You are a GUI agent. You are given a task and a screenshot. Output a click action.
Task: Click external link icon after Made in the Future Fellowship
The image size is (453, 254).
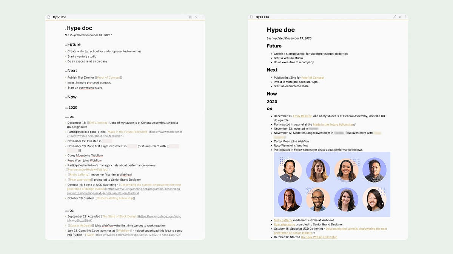click(x=354, y=125)
